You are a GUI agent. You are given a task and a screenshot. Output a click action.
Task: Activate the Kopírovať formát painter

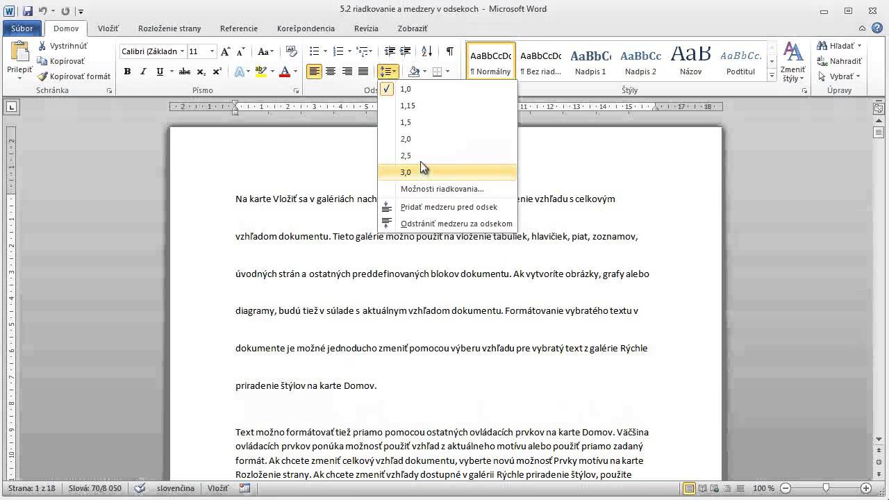74,76
